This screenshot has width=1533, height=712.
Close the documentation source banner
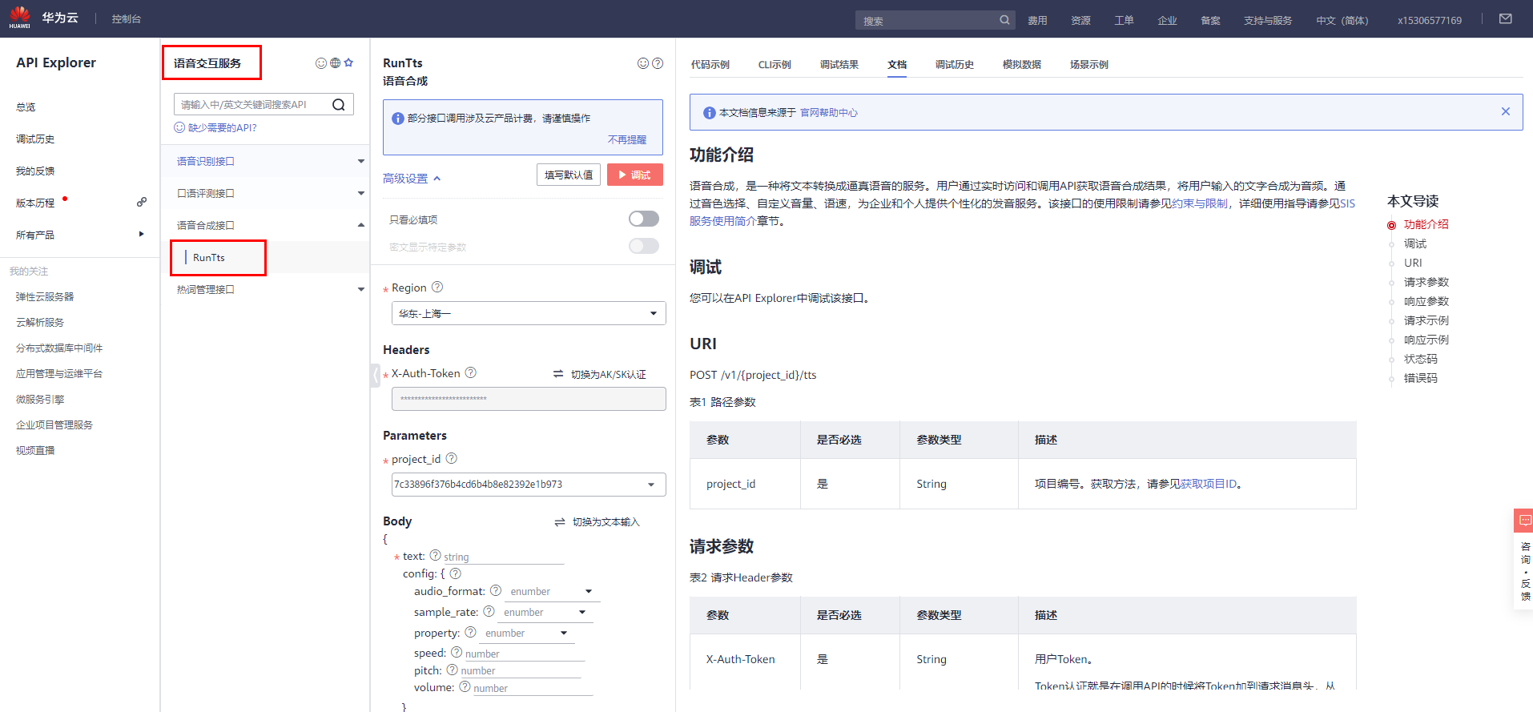(1506, 112)
